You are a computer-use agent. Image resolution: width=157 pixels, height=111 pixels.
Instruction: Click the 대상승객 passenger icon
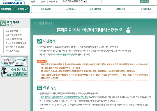pos(40,41)
